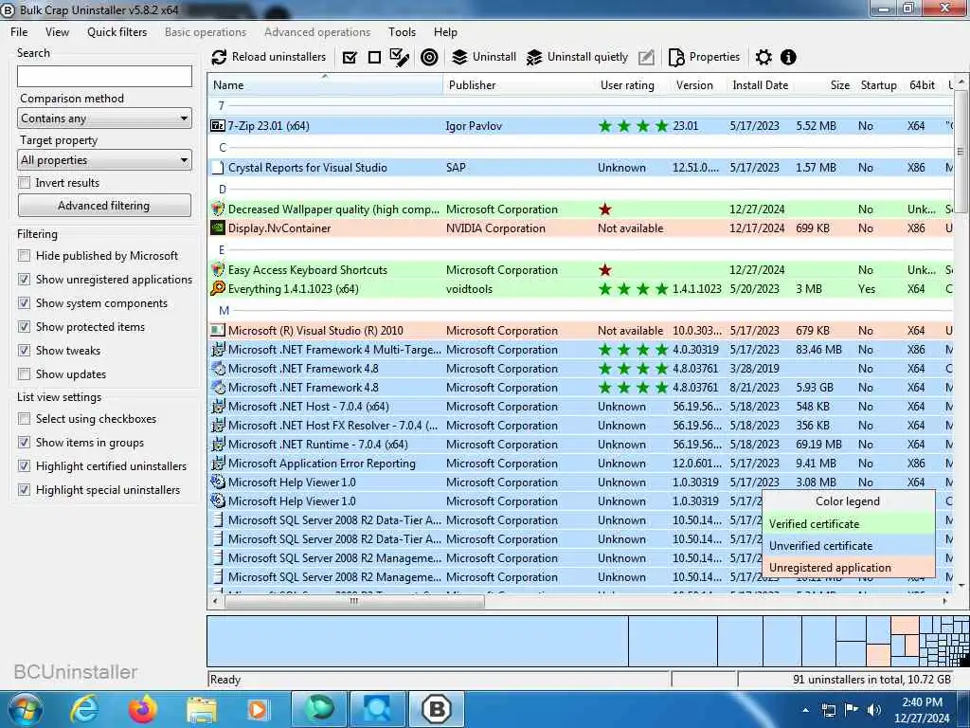Enable Invert results checkbox
970x728 pixels.
pos(24,183)
